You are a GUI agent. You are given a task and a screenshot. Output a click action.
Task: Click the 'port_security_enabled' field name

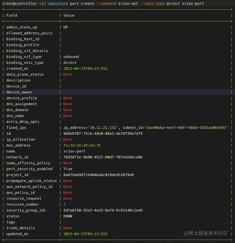click(x=29, y=169)
